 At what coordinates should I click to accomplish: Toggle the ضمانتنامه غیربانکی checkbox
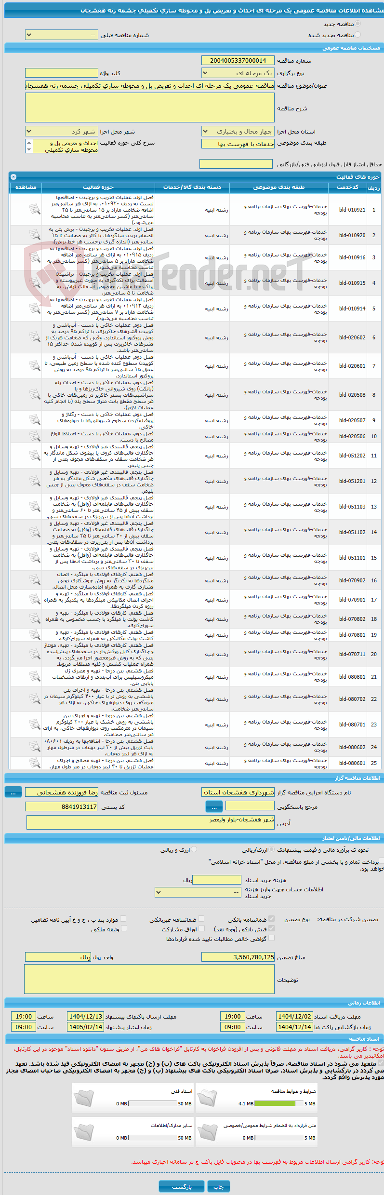(201, 919)
